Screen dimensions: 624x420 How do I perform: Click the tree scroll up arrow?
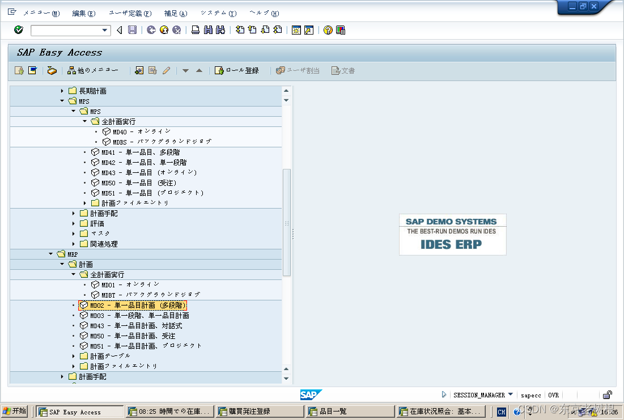[286, 91]
